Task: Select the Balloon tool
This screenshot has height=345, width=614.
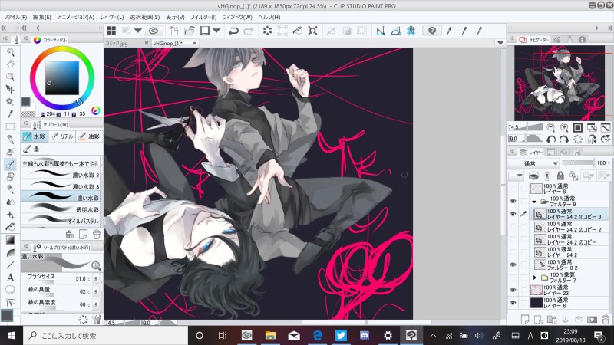Action: tap(10, 290)
